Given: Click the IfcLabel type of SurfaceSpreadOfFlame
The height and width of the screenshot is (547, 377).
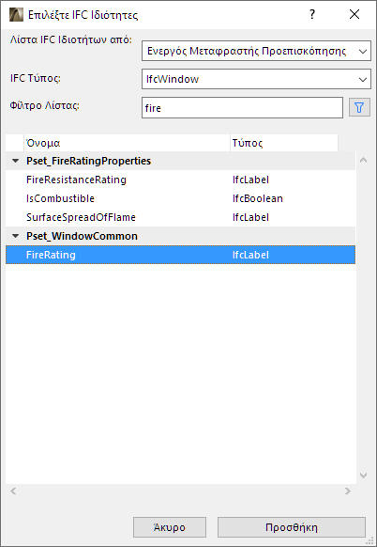Looking at the screenshot, I should 250,217.
